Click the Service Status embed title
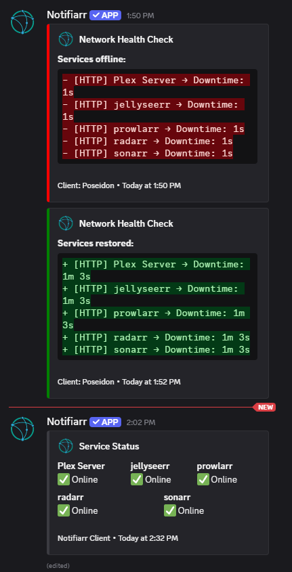Image resolution: width=292 pixels, height=572 pixels. [109, 446]
